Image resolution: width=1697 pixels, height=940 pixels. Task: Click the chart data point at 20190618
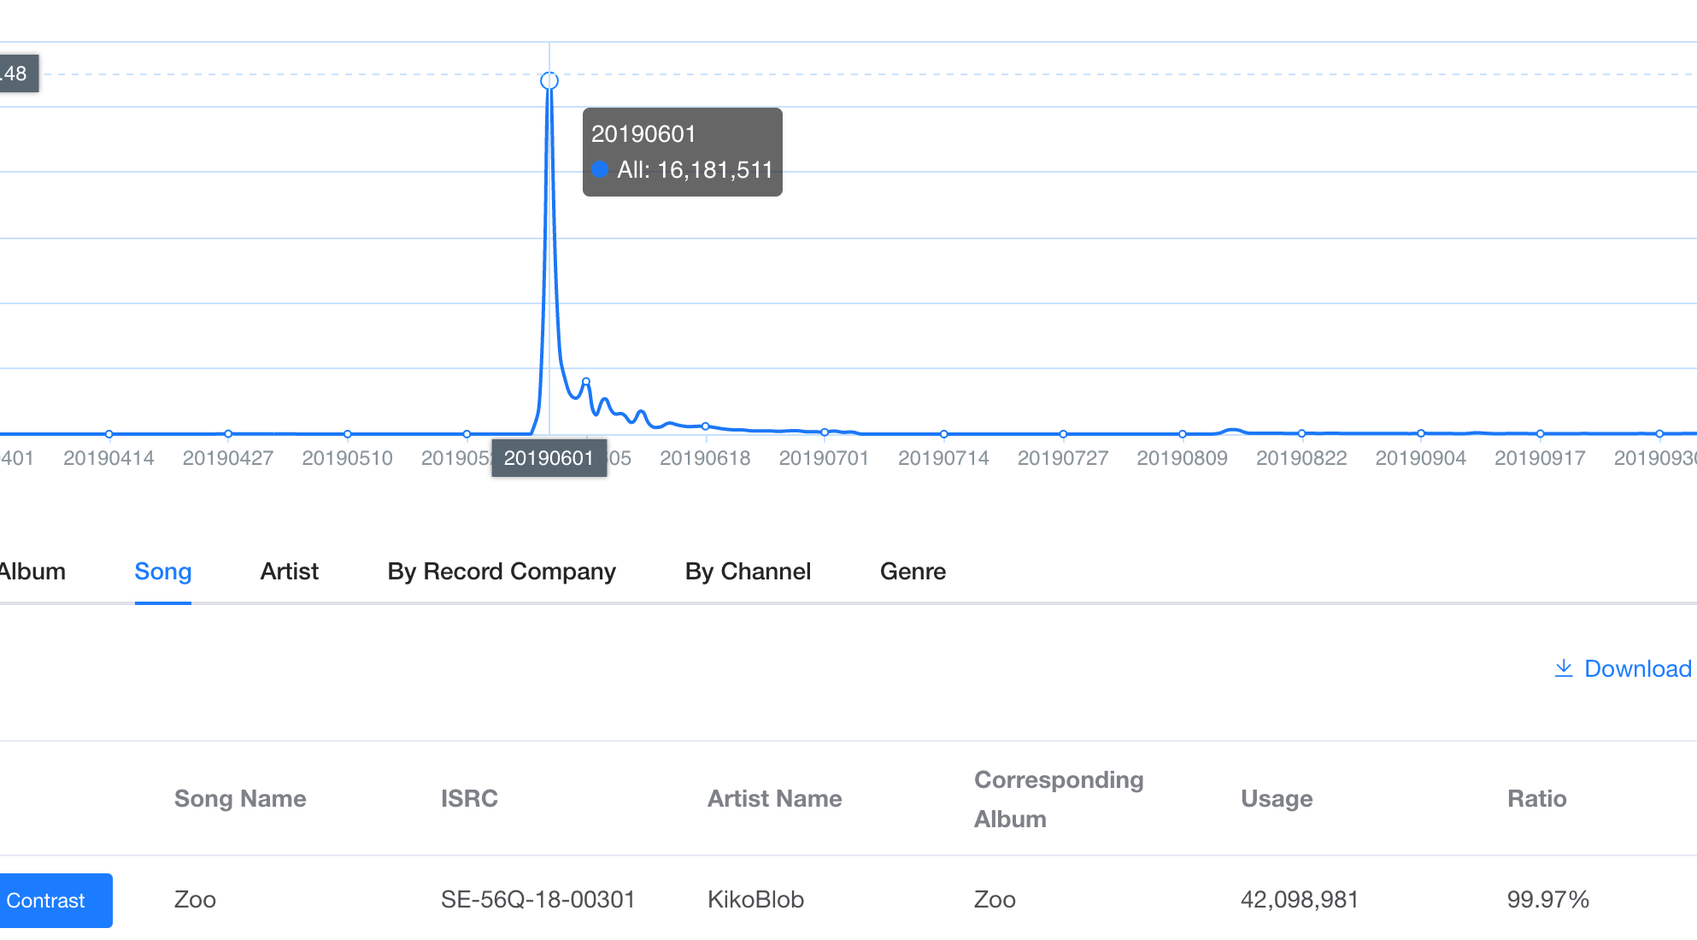tap(705, 426)
